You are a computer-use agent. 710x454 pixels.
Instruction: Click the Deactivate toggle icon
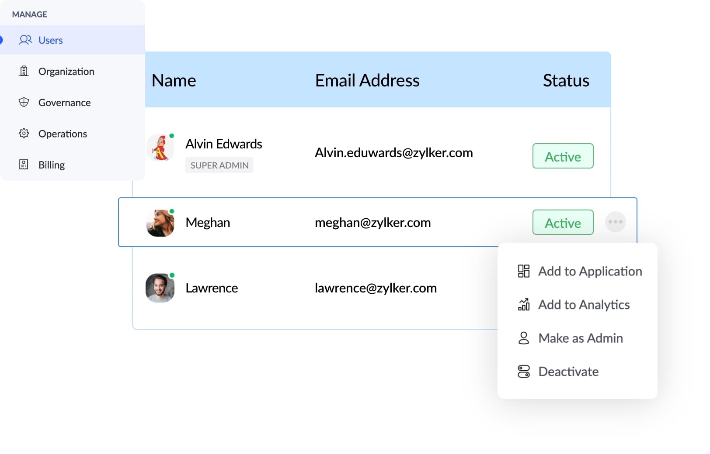pyautogui.click(x=524, y=371)
